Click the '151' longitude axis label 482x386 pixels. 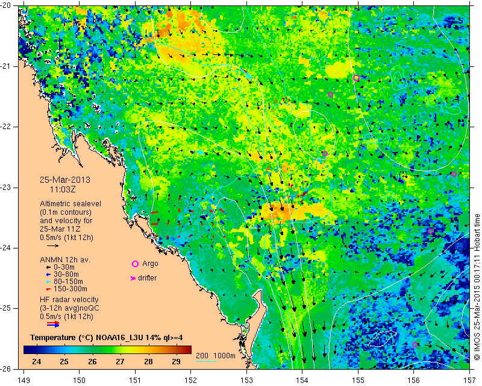[x=135, y=381]
